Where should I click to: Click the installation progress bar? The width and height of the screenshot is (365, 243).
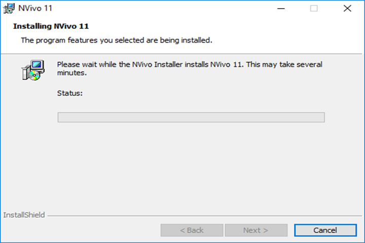click(x=191, y=117)
